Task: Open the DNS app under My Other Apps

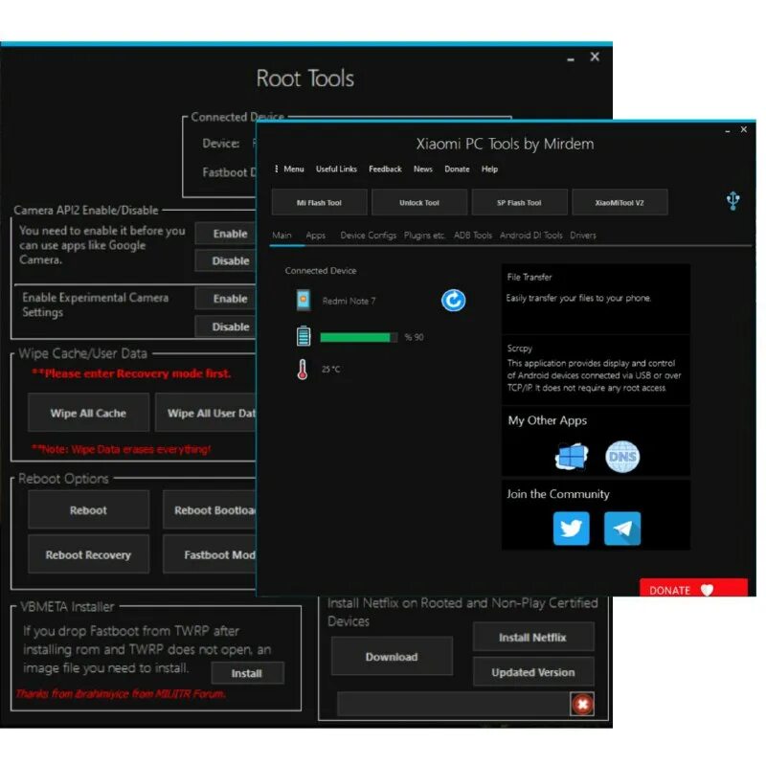Action: click(x=621, y=456)
